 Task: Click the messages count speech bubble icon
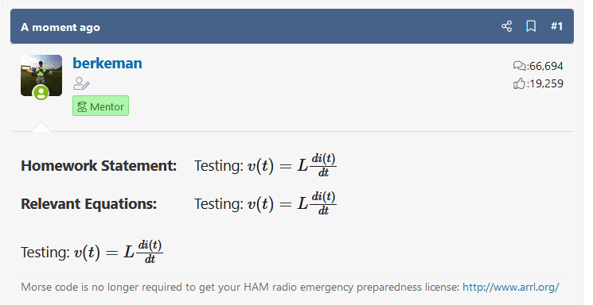(519, 66)
